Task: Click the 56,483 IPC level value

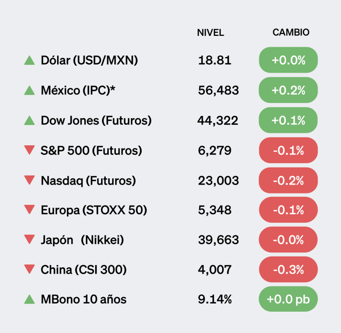Action: point(218,91)
